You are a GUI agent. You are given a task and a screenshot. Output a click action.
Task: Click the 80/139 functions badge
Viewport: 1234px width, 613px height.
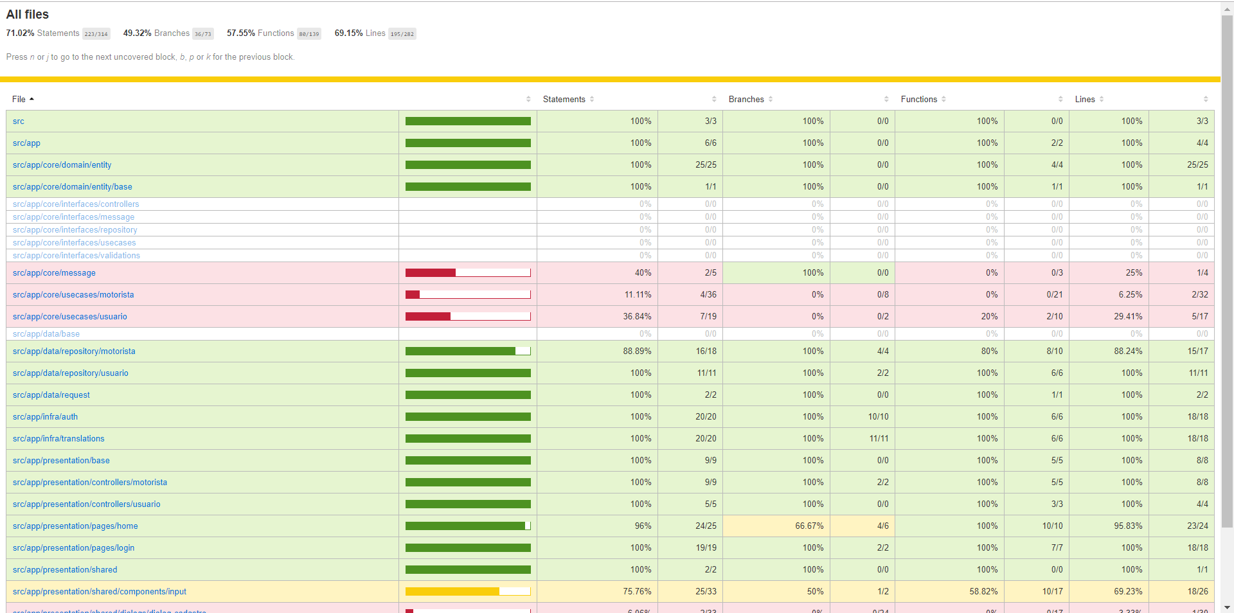[309, 34]
